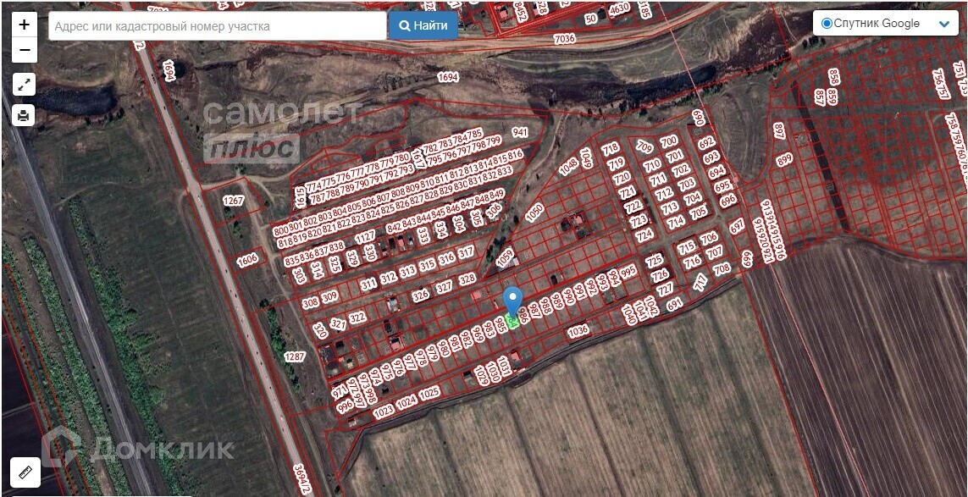
Task: Click parcel number 941 on the map
Action: pyautogui.click(x=520, y=132)
